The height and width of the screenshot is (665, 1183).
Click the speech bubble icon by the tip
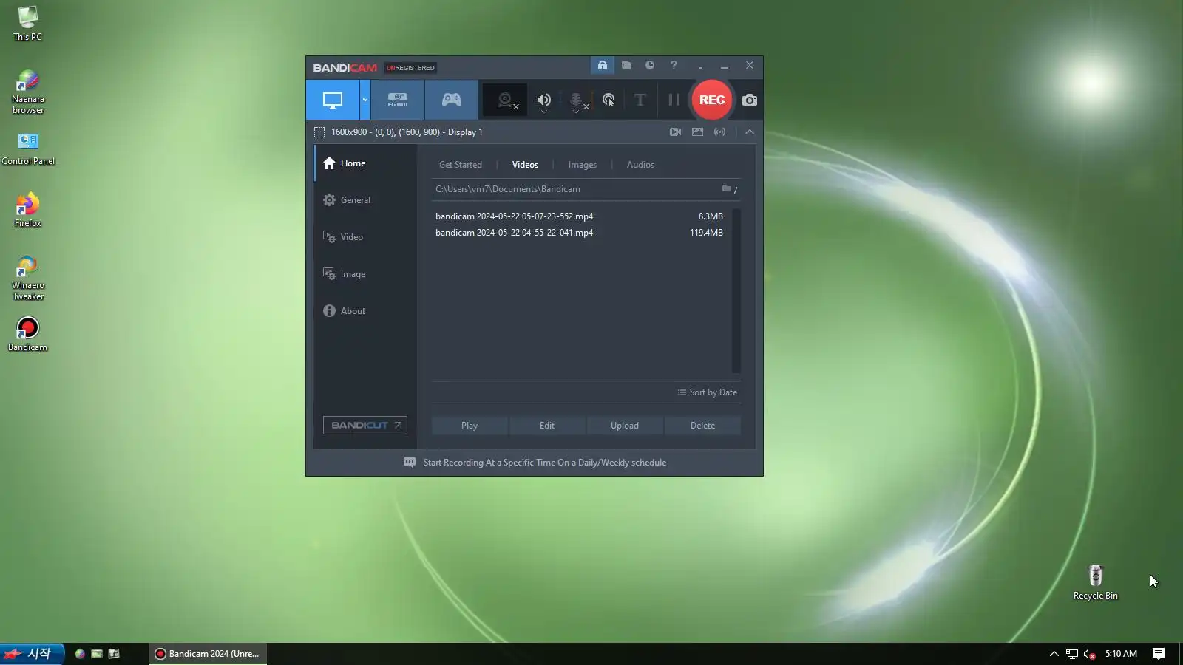(x=410, y=463)
